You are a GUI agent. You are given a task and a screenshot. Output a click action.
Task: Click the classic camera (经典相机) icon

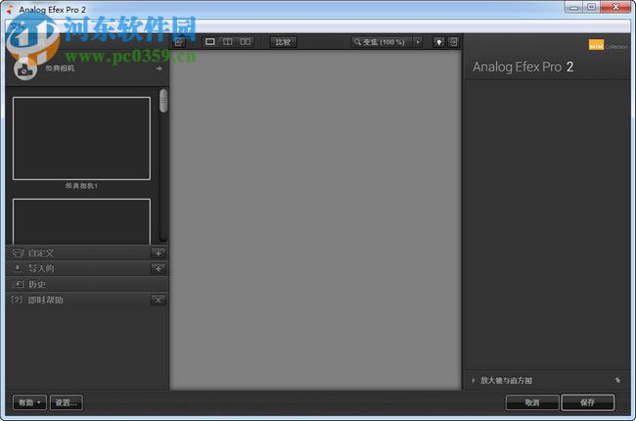23,70
